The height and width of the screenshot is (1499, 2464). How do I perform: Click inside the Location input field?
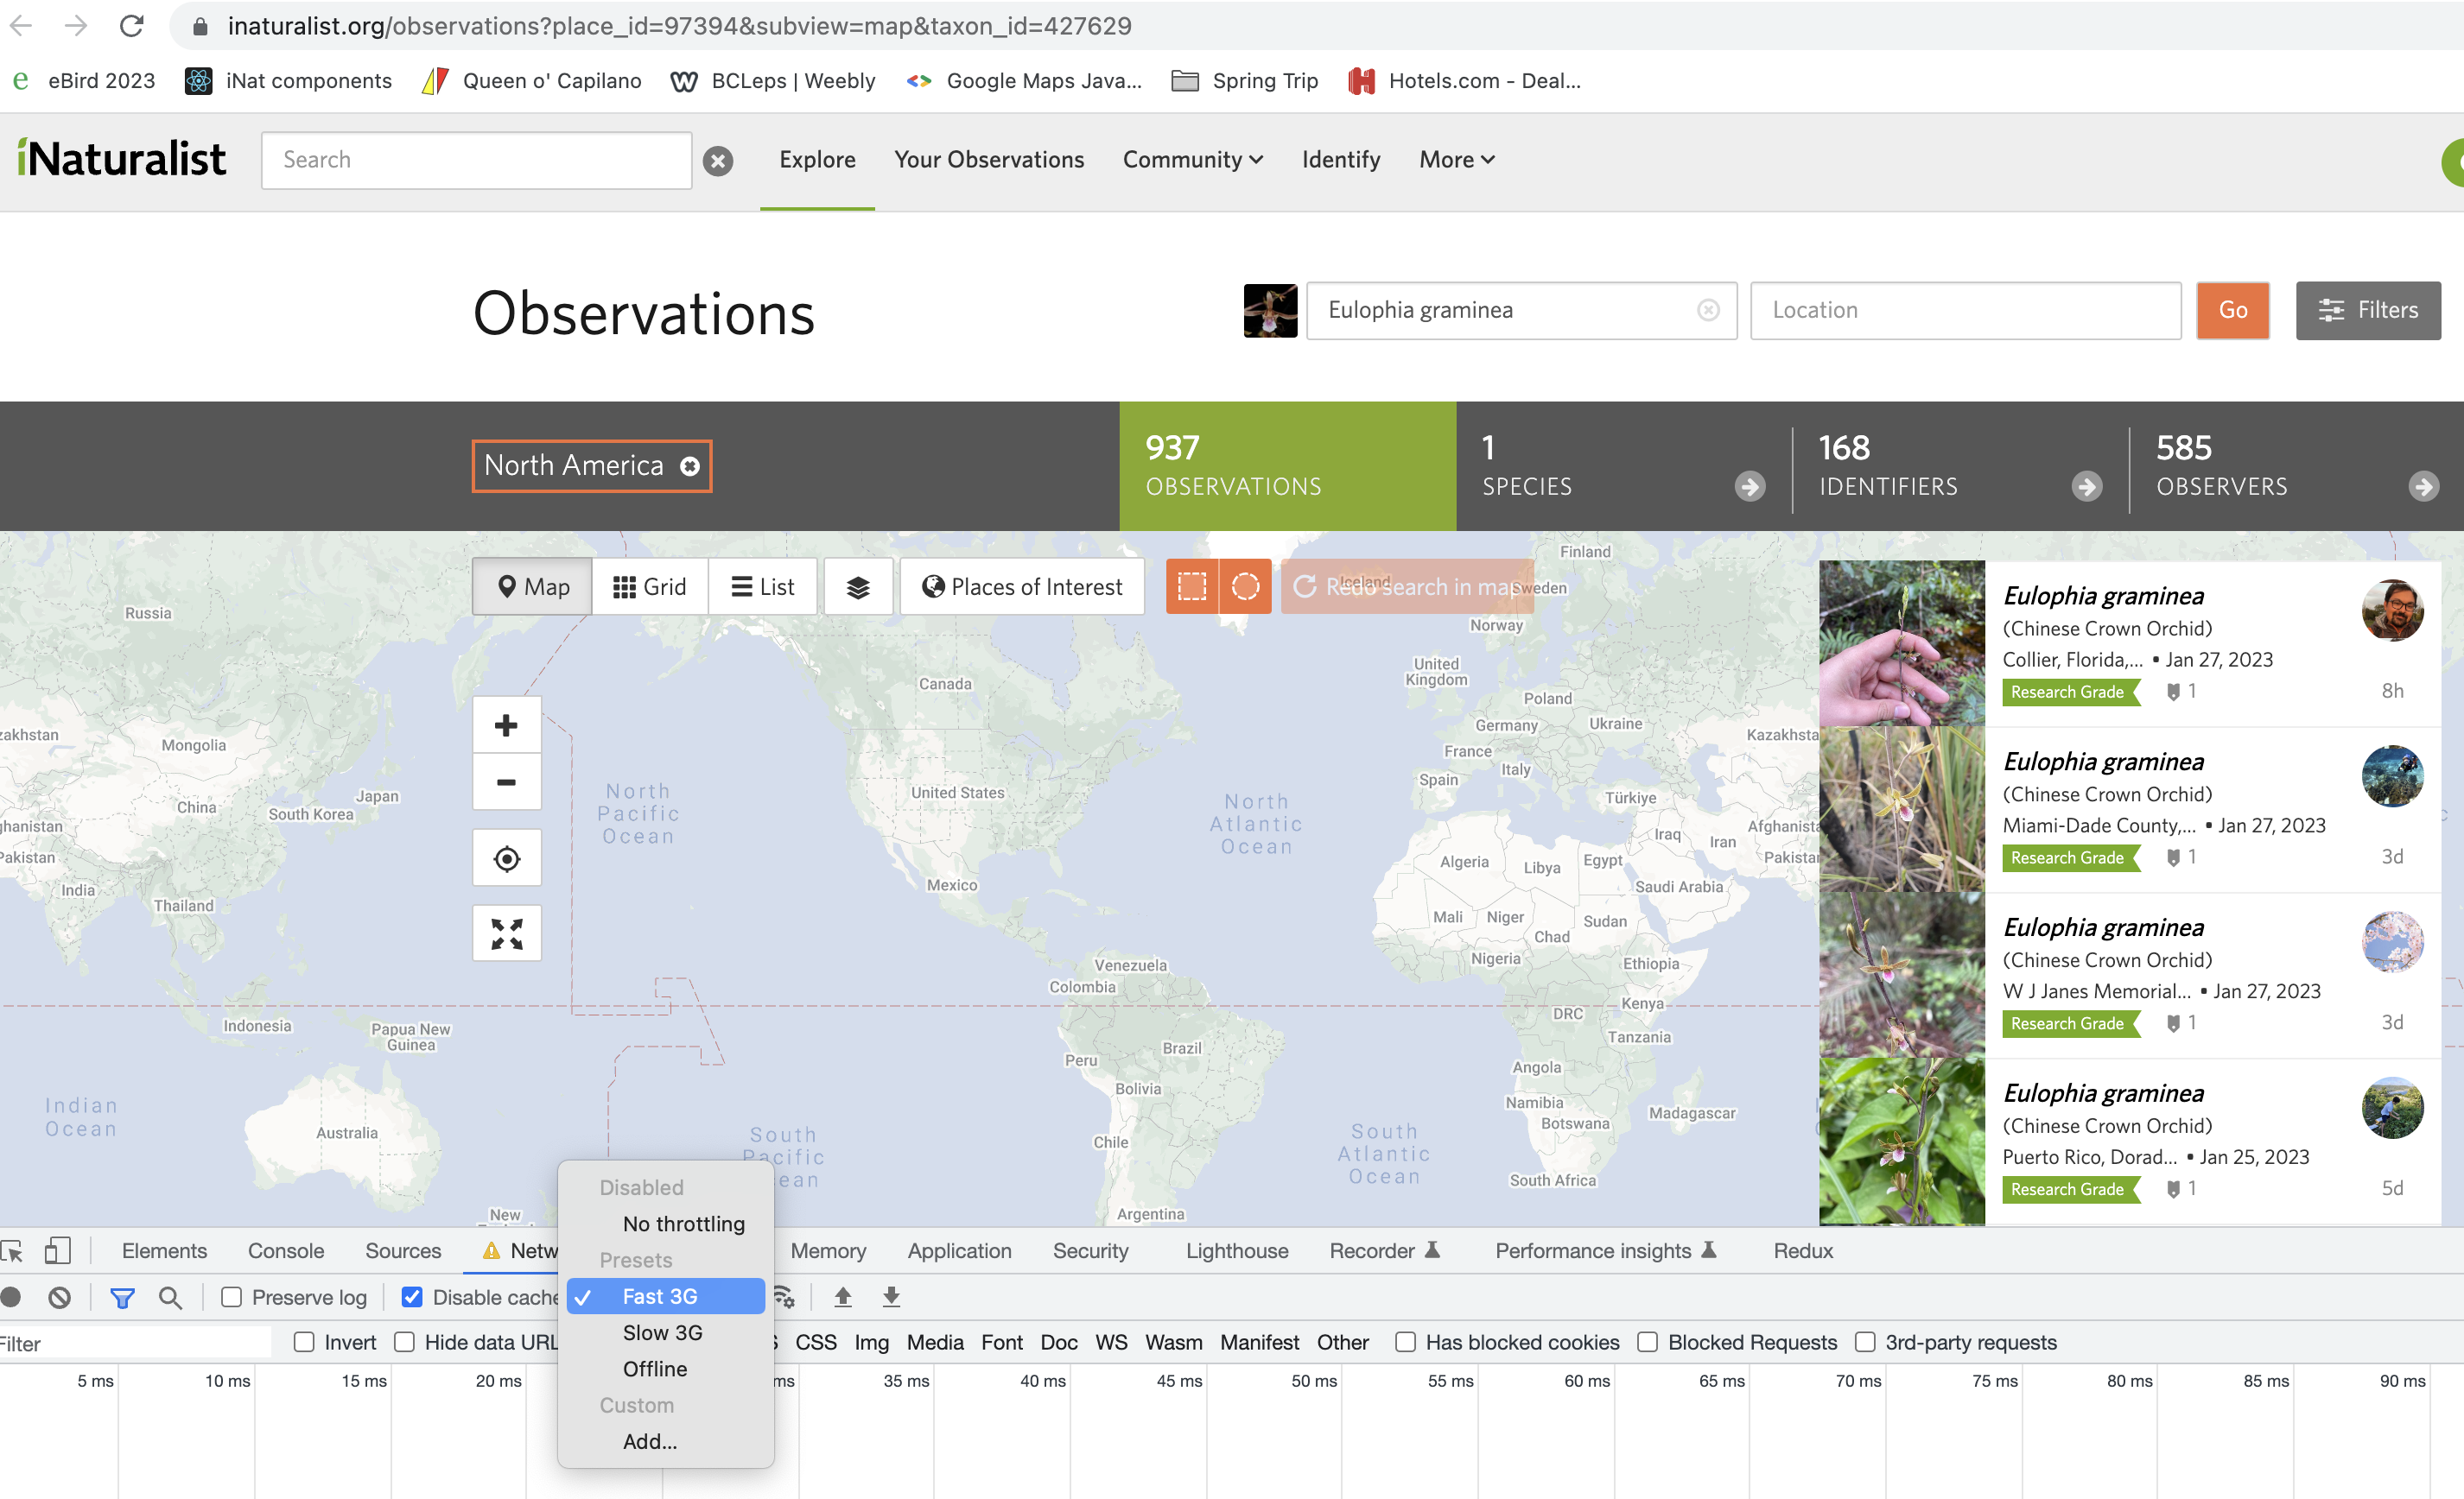[x=1963, y=311]
